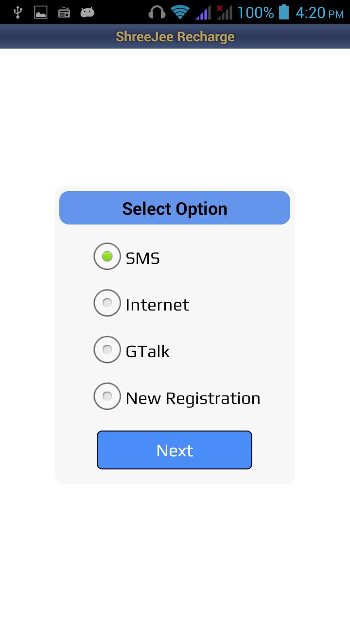Tap the battery status icon
Screen dimensions: 350x622
point(284,12)
